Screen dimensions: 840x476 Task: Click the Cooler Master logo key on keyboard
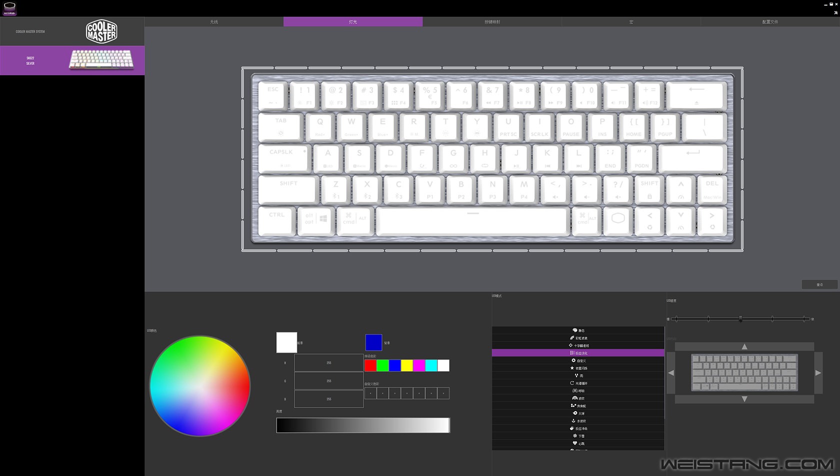click(x=618, y=220)
